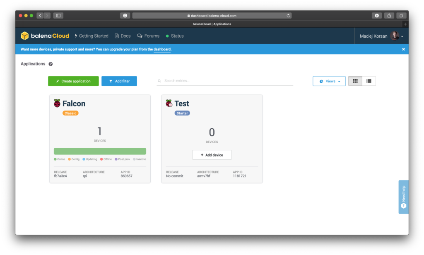Open a new Safari tab
The height and width of the screenshot is (255, 424).
pyautogui.click(x=405, y=24)
